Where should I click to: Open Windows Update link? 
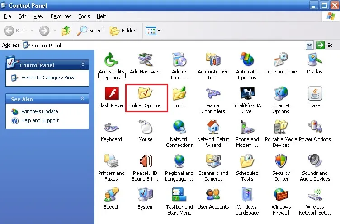(x=40, y=111)
